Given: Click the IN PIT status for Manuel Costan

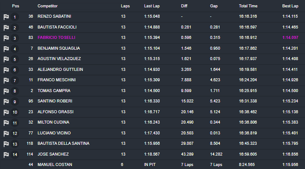Looking at the screenshot, I should point(150,165).
